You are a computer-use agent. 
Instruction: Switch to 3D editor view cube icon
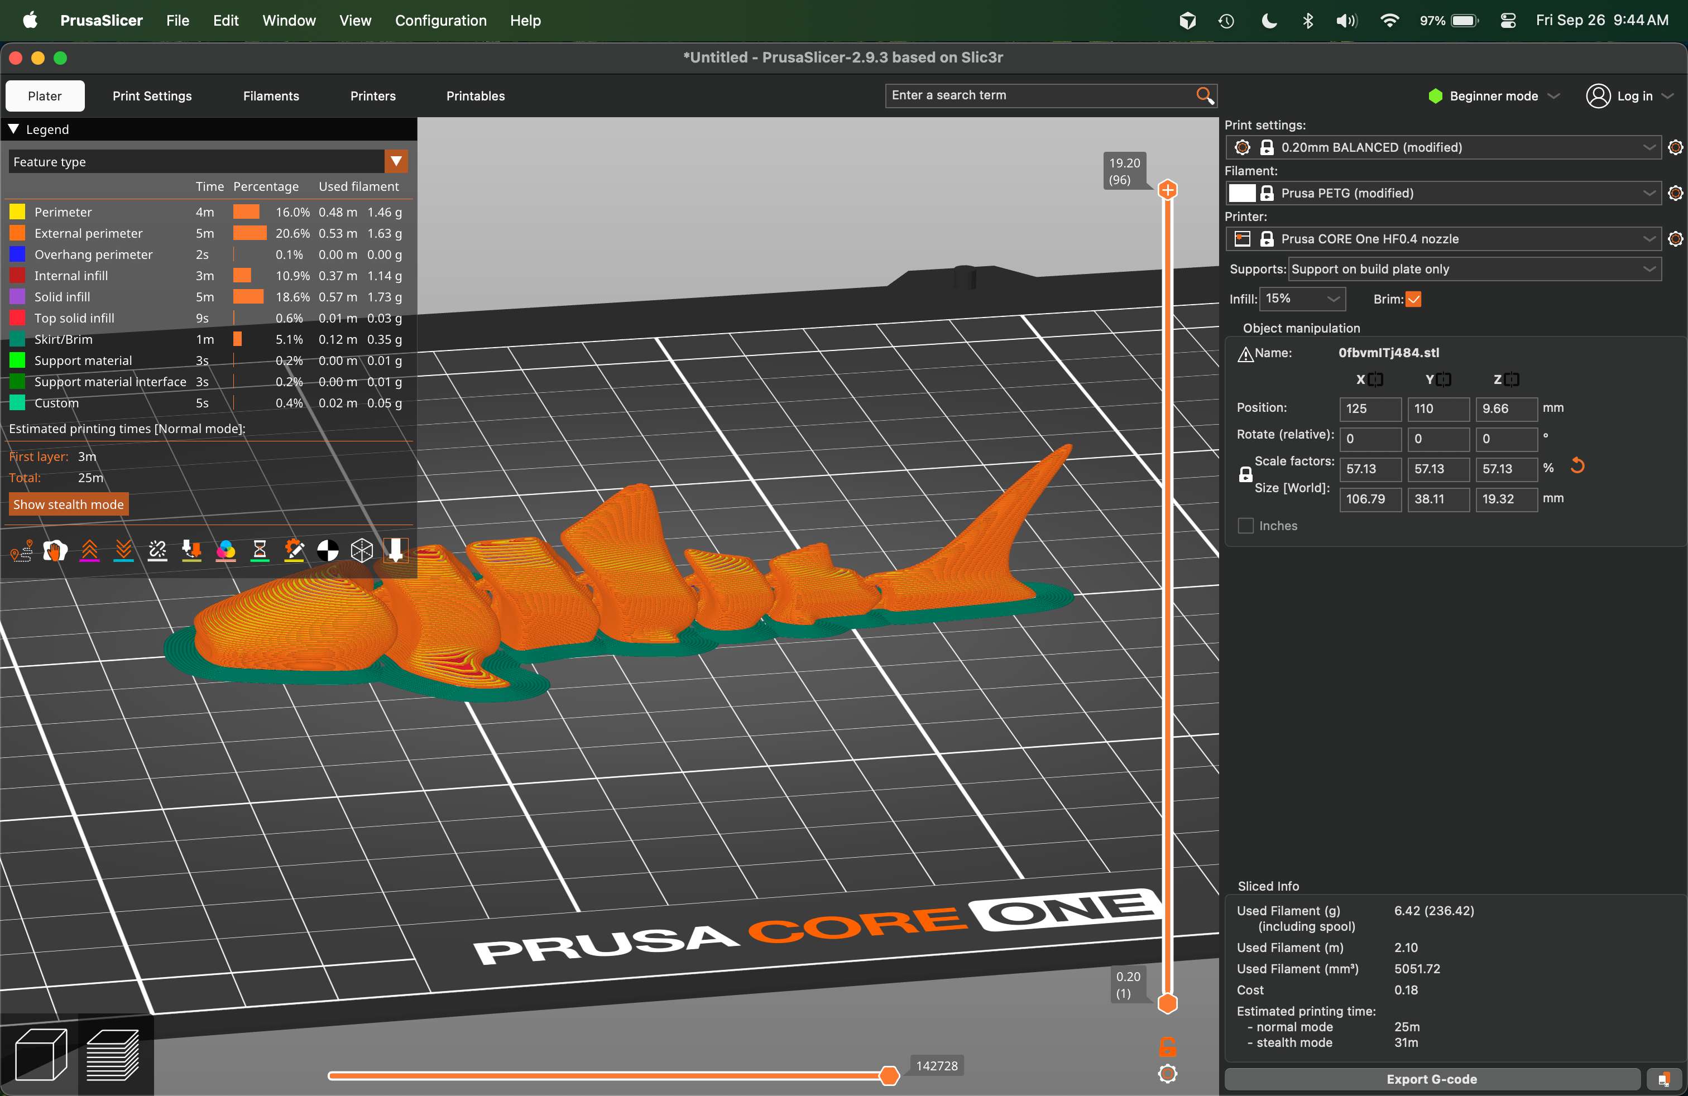(40, 1054)
